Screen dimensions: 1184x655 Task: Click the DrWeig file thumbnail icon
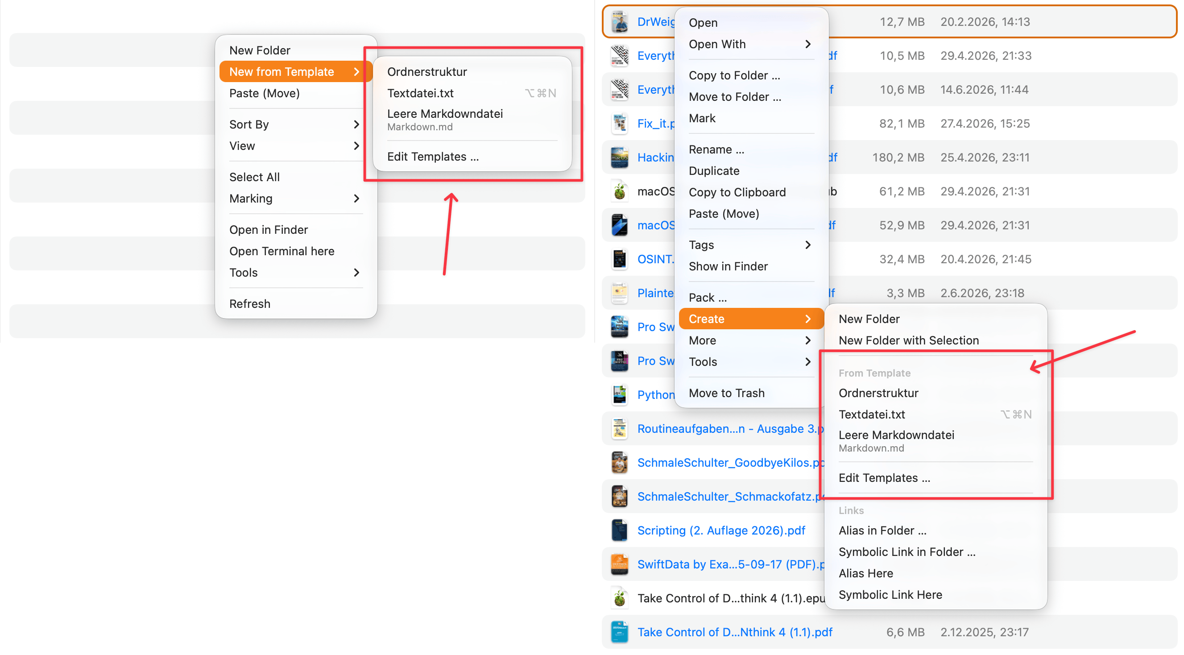[x=620, y=21]
